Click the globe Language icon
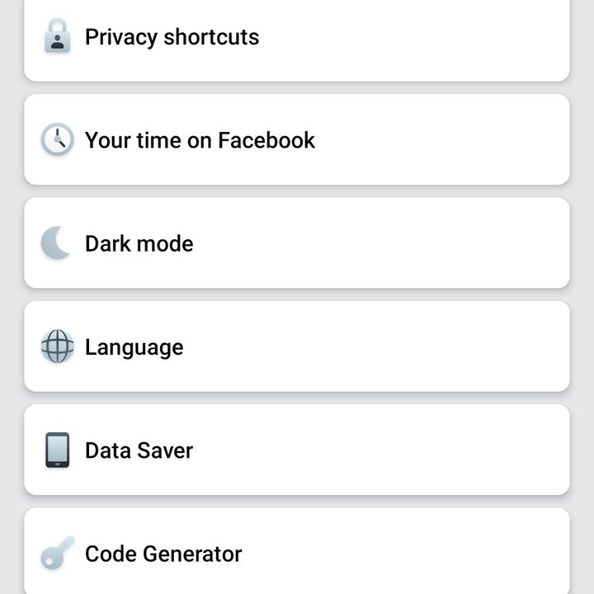This screenshot has width=594, height=594. pyautogui.click(x=57, y=346)
